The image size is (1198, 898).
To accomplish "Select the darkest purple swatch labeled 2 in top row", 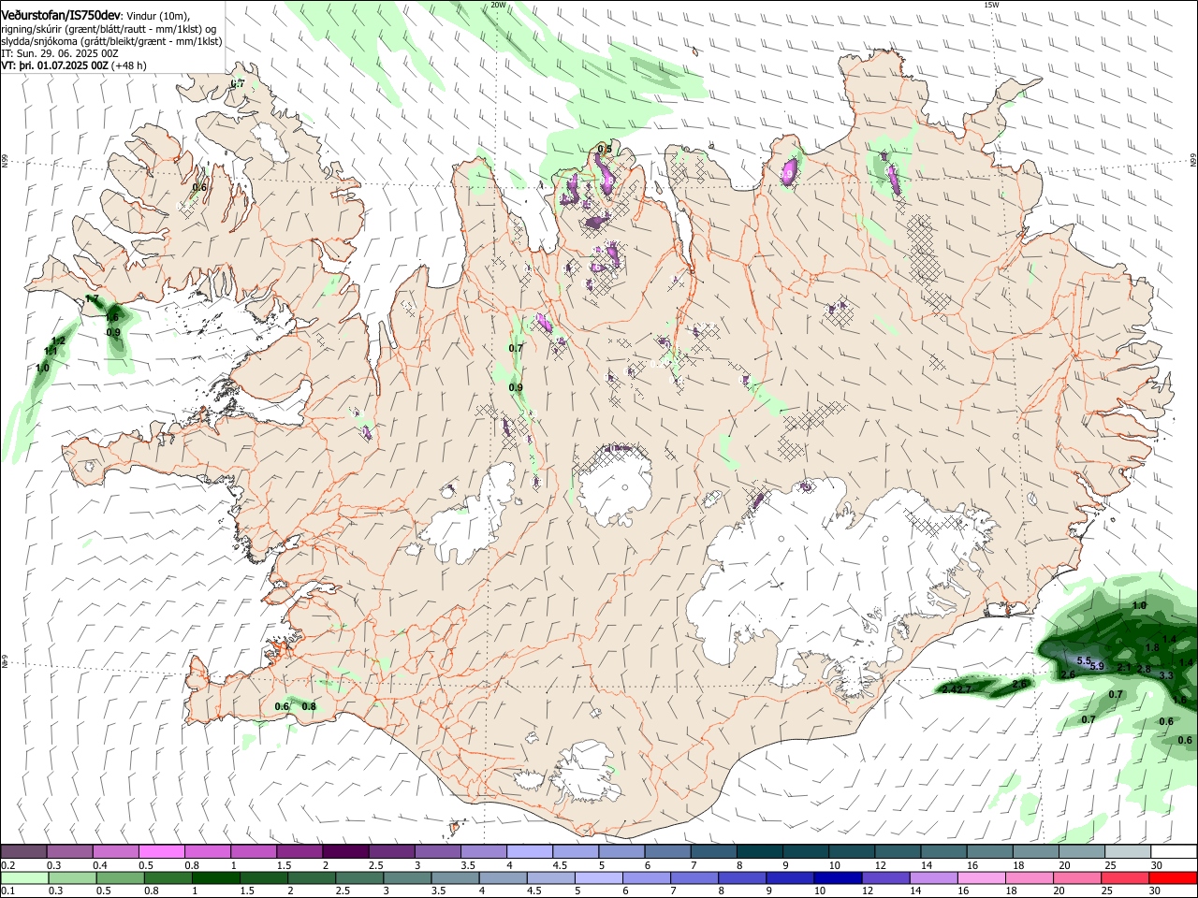I will (345, 852).
